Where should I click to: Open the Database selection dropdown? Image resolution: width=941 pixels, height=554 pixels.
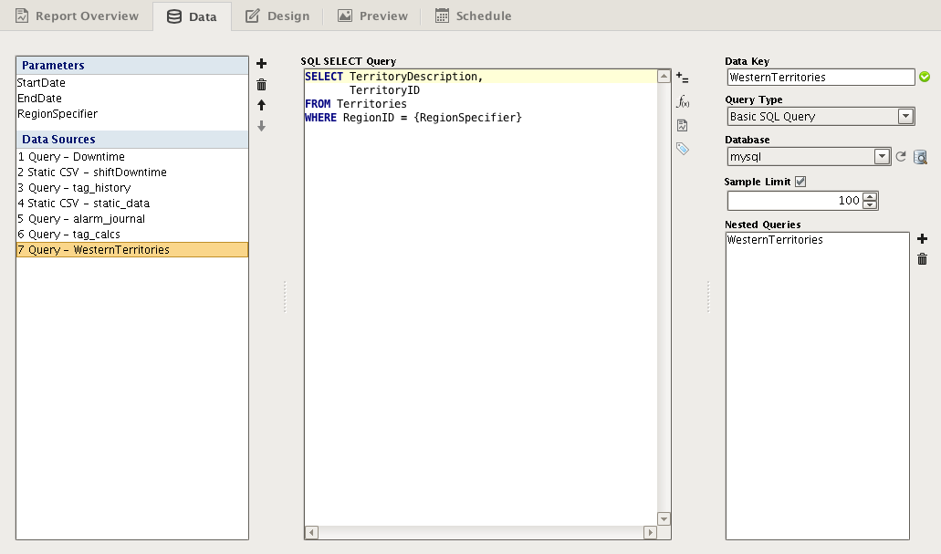[881, 157]
